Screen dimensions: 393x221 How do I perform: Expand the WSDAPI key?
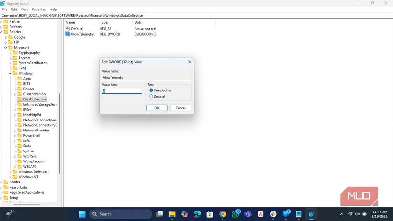coord(15,167)
